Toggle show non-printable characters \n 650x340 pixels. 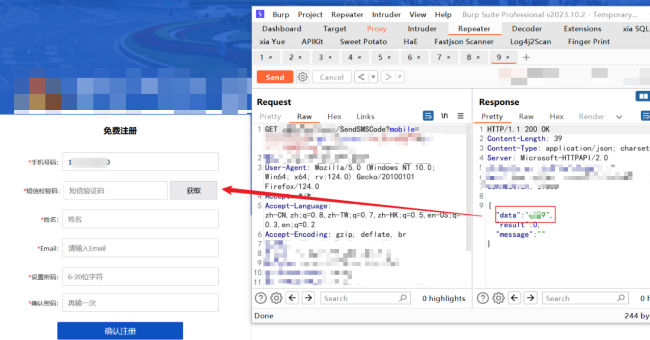[x=444, y=116]
